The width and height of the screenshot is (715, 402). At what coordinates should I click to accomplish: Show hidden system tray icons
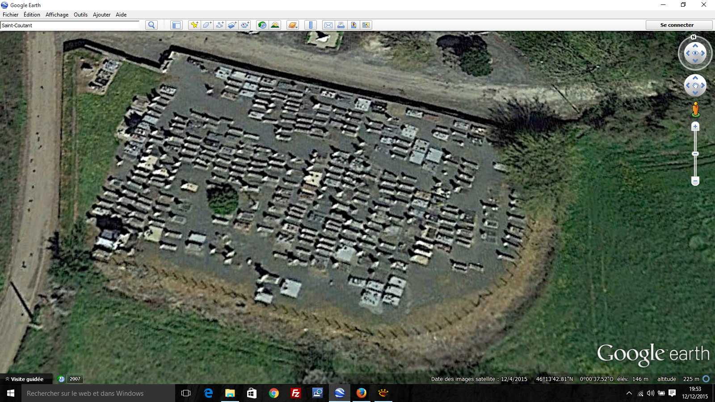(x=629, y=393)
